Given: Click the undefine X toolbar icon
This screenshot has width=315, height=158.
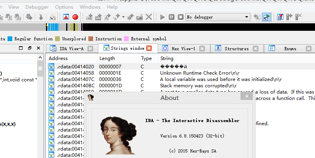Looking at the screenshot, I should point(149,17).
